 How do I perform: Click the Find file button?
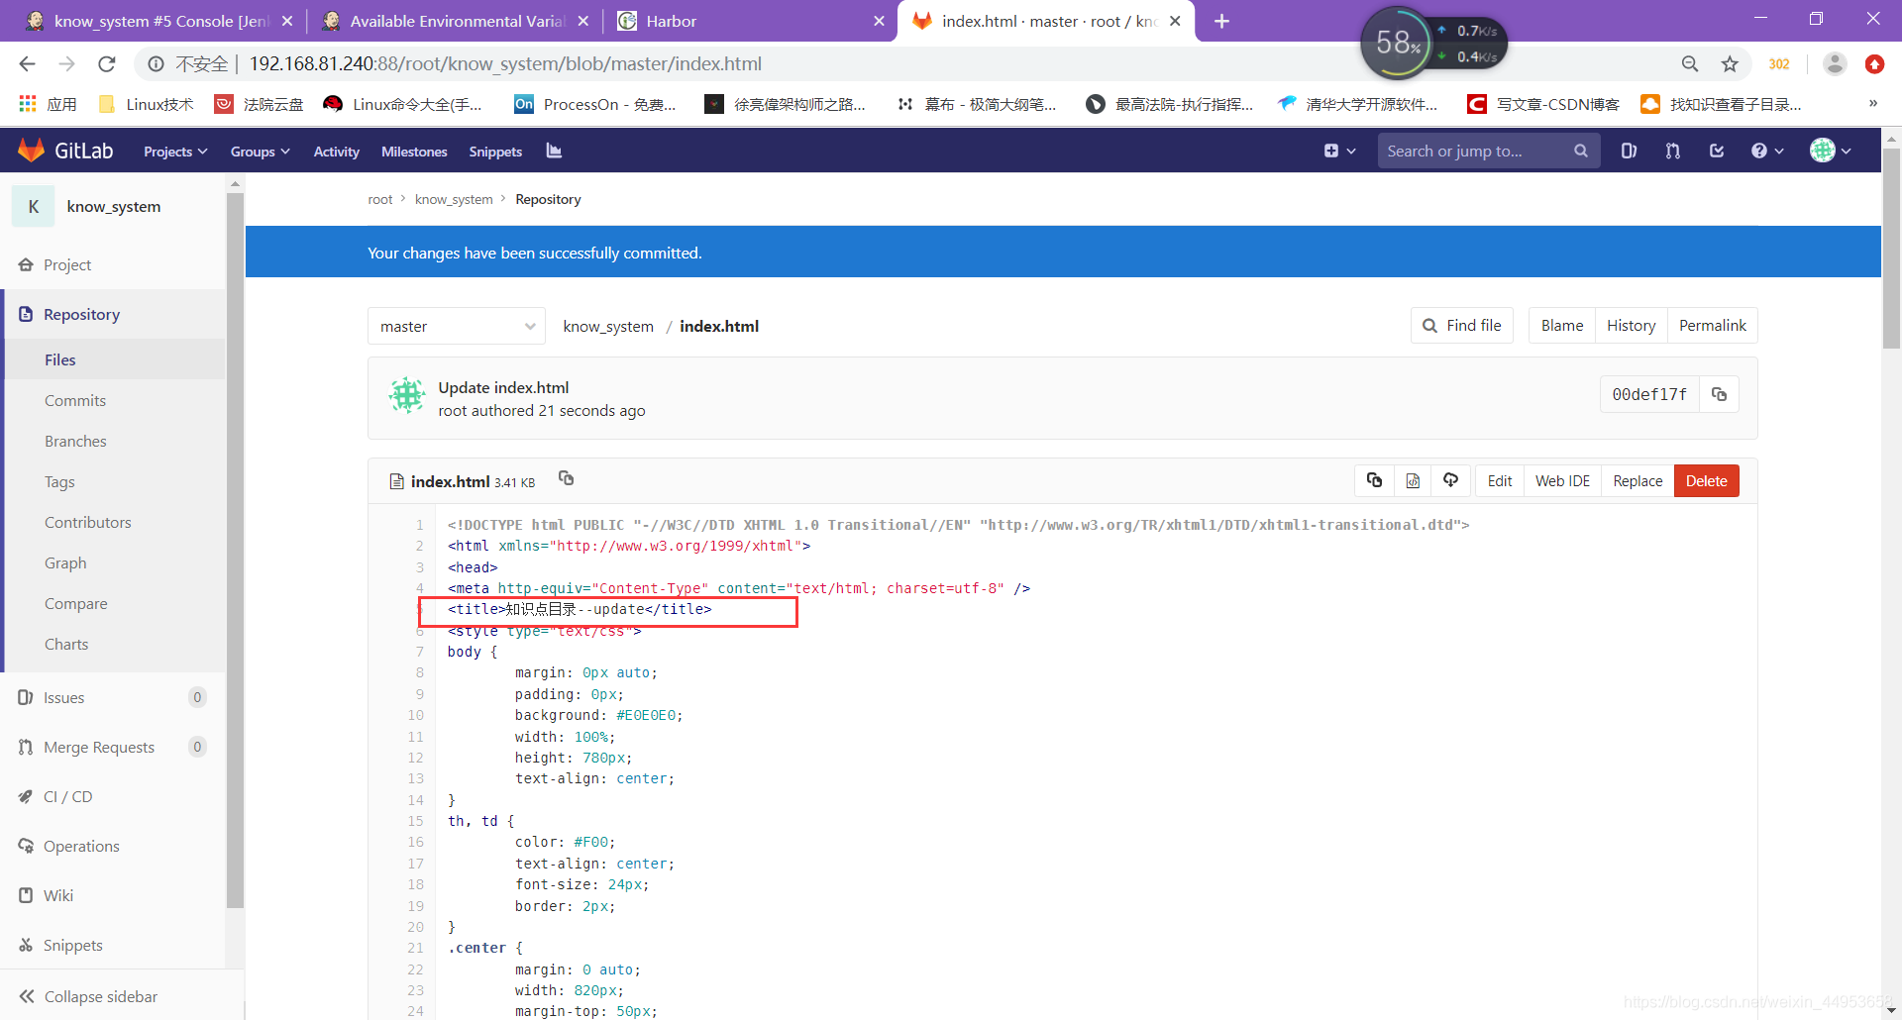[1461, 325]
